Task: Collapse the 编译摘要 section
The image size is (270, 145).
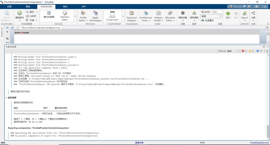Action: click(x=6, y=98)
